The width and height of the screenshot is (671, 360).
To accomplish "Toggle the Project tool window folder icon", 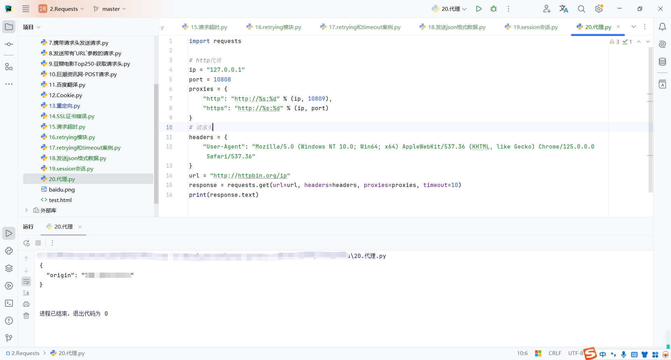I will tap(9, 27).
